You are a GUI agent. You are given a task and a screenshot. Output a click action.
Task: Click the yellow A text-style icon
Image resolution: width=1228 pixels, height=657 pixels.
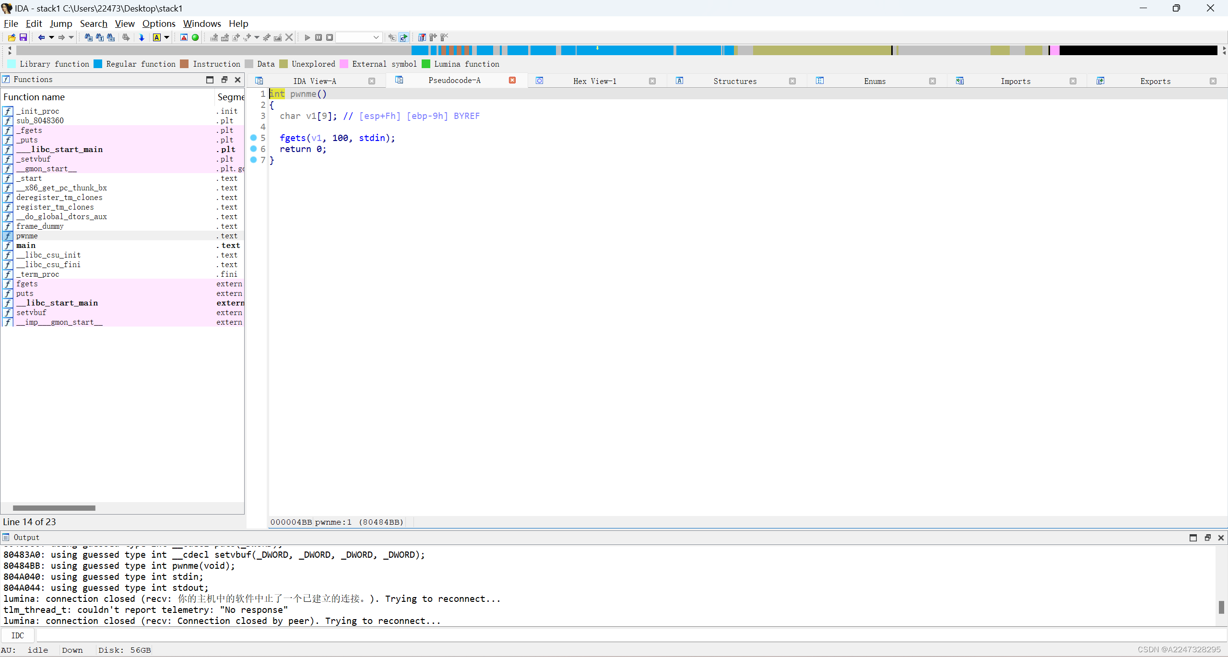click(157, 37)
